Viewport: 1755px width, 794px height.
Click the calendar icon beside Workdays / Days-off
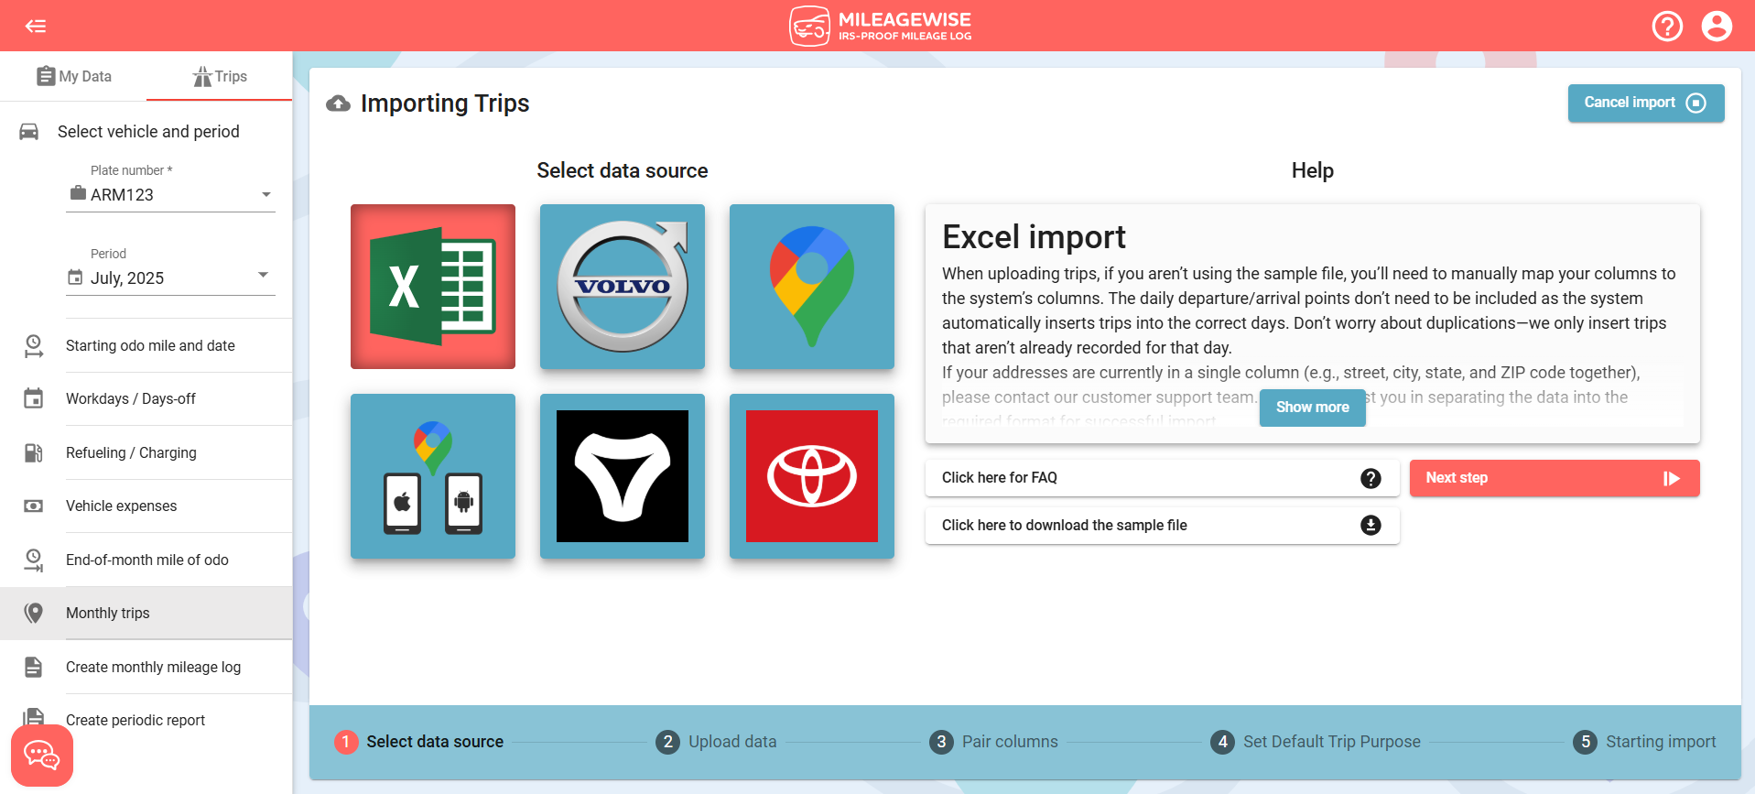click(x=33, y=398)
